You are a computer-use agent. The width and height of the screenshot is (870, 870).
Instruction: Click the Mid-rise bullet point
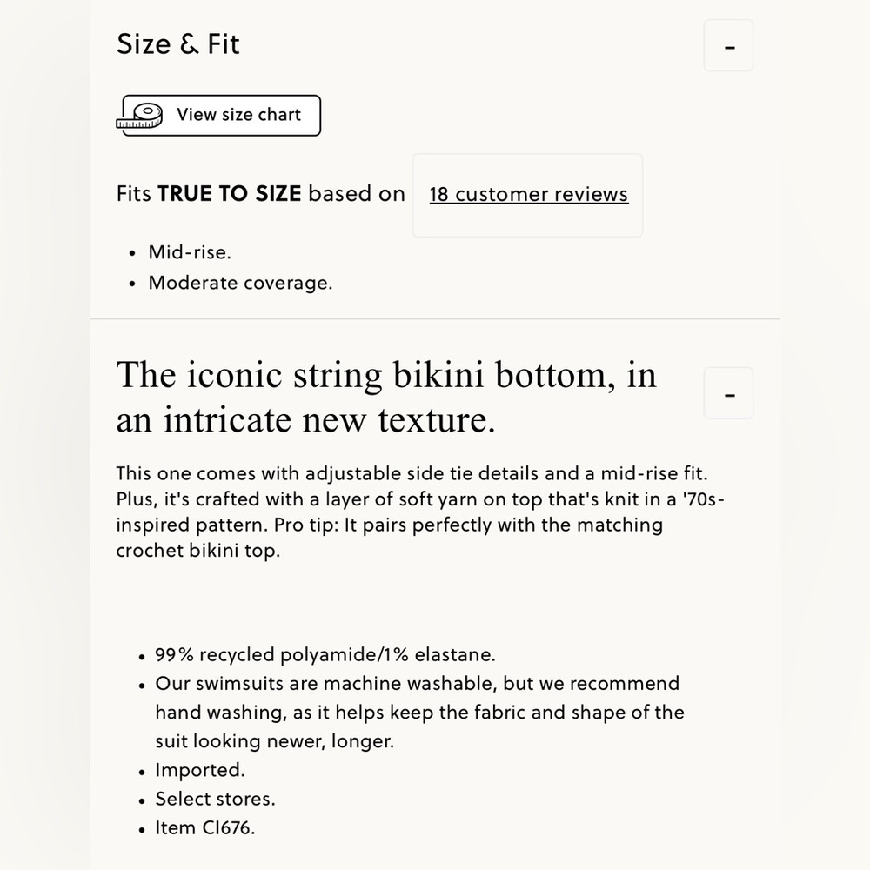point(189,252)
